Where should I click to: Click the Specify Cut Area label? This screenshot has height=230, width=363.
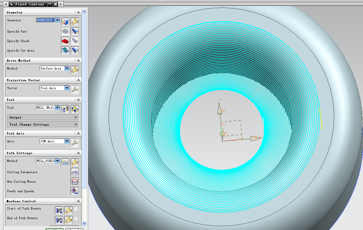tap(20, 50)
